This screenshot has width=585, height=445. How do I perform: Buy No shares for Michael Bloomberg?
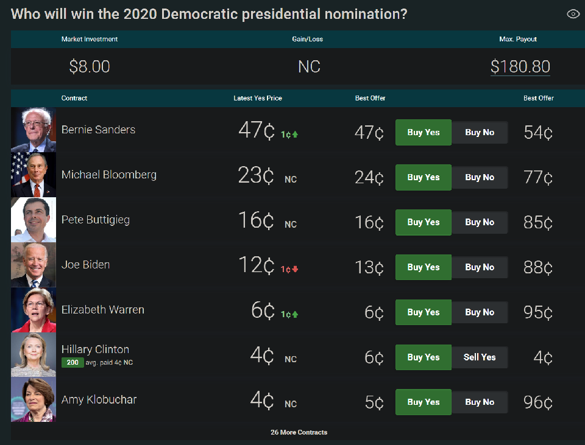coord(480,178)
